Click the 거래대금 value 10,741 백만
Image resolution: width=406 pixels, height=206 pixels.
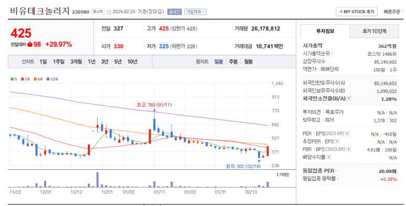pos(269,46)
